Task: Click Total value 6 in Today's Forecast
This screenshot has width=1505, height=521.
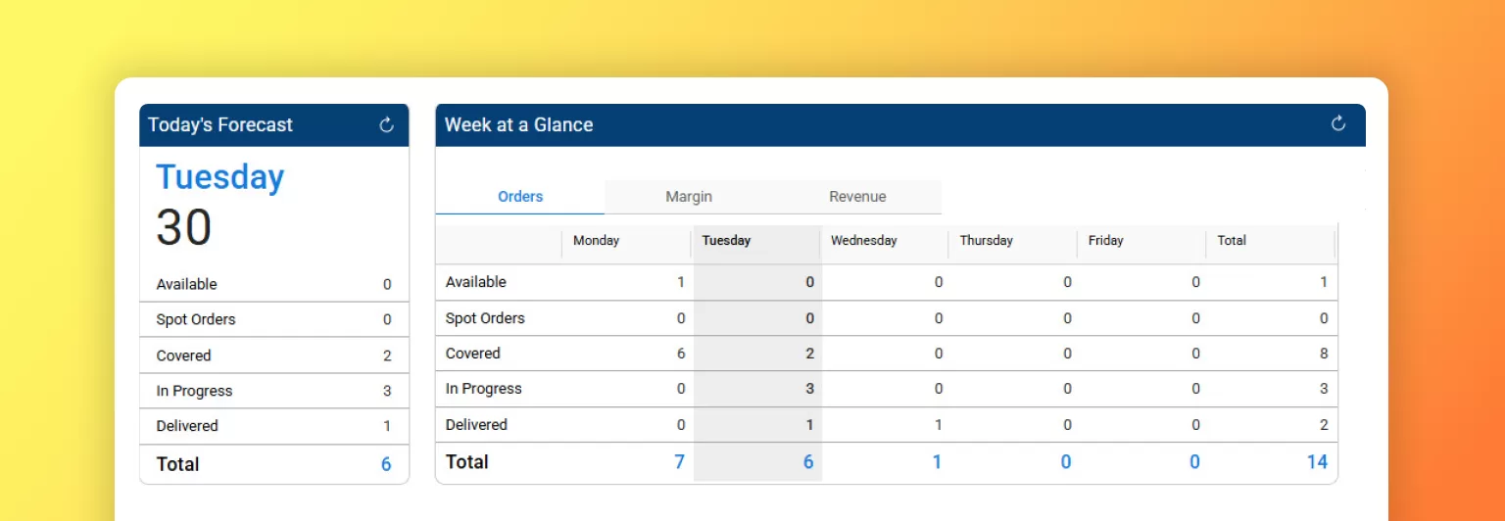Action: (386, 465)
